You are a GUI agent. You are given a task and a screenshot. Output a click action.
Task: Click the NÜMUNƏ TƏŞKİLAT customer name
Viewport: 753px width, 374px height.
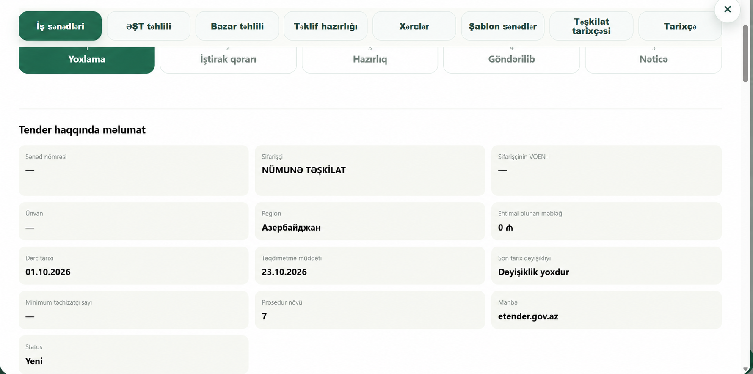click(303, 170)
